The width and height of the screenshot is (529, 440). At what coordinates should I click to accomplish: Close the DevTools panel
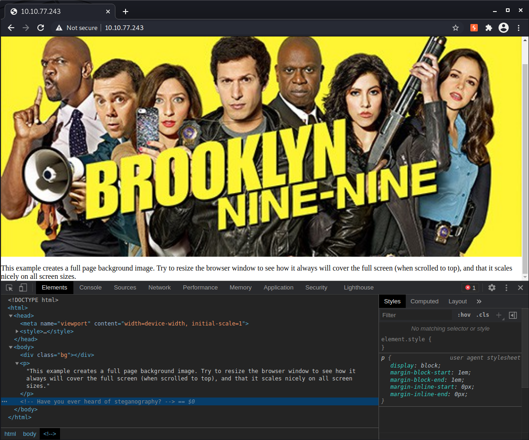click(x=520, y=288)
